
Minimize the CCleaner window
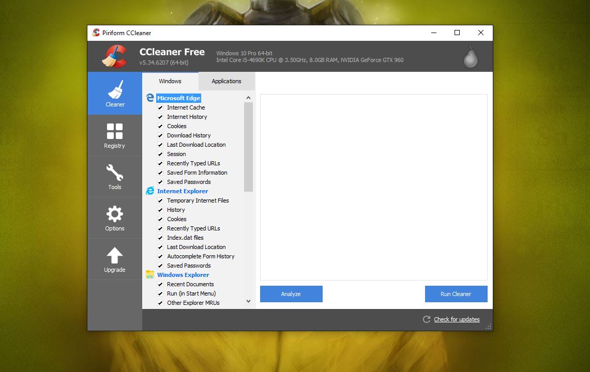click(434, 33)
